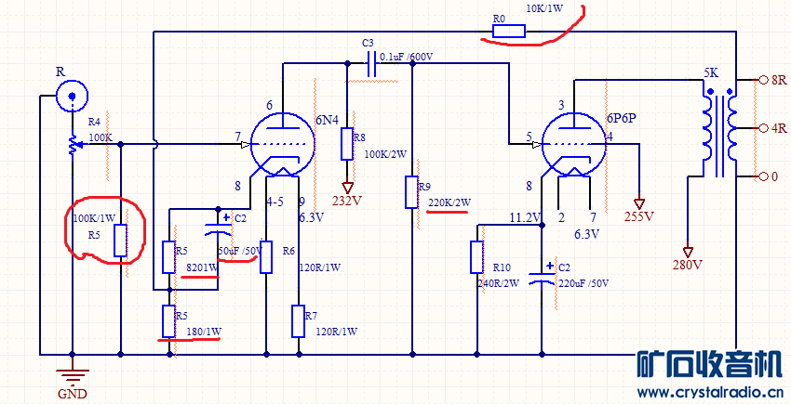Select the 8201W R5 resistor symbol
This screenshot has height=404, width=791.
[169, 257]
